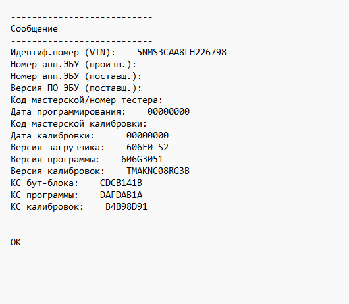This screenshot has height=304, width=349.
Task: Click the Код мастерской калибровки line
Action: 79,124
